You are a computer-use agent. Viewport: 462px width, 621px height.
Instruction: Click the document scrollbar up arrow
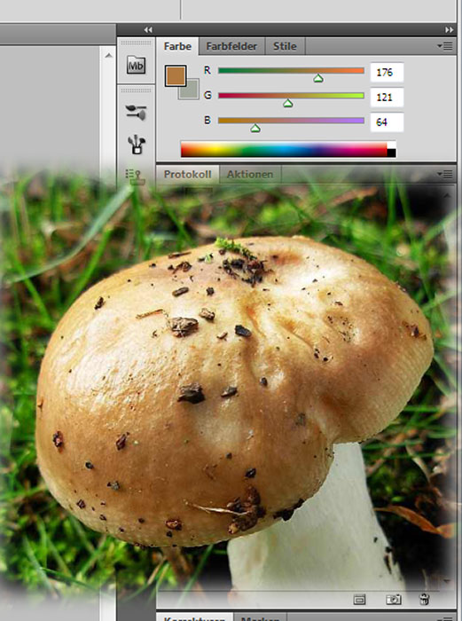[108, 55]
